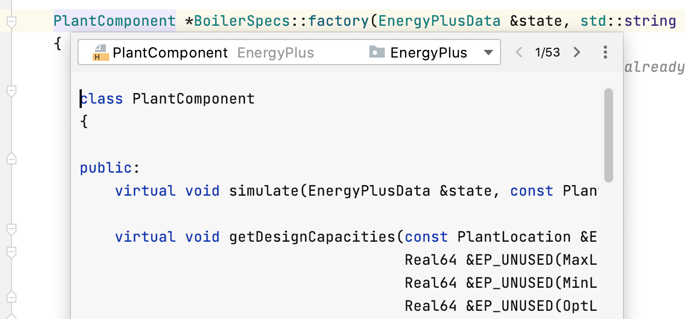This screenshot has height=319, width=685.
Task: Click the getDesignCapacities method name
Action: pyautogui.click(x=312, y=237)
